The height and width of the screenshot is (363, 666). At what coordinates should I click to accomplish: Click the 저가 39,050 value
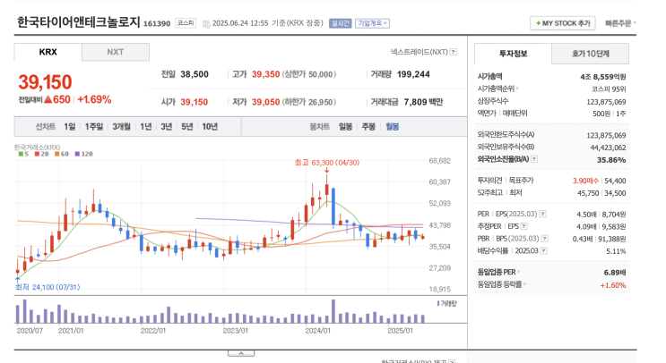point(266,102)
